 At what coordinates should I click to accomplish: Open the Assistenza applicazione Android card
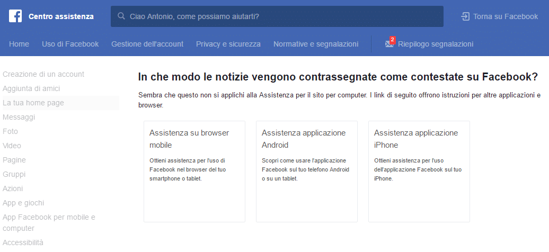click(x=307, y=172)
